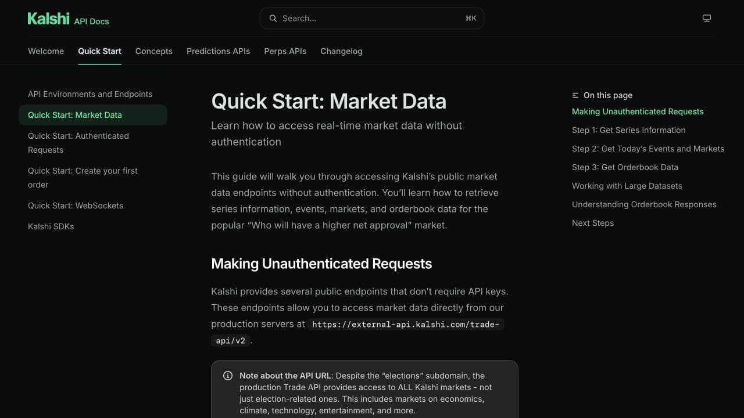Image resolution: width=744 pixels, height=418 pixels.
Task: Select Quick Start: Market Data in sidebar
Action: coord(93,115)
